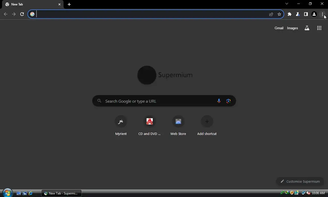
Task: Click the 10:06 AM clock
Action: click(318, 193)
